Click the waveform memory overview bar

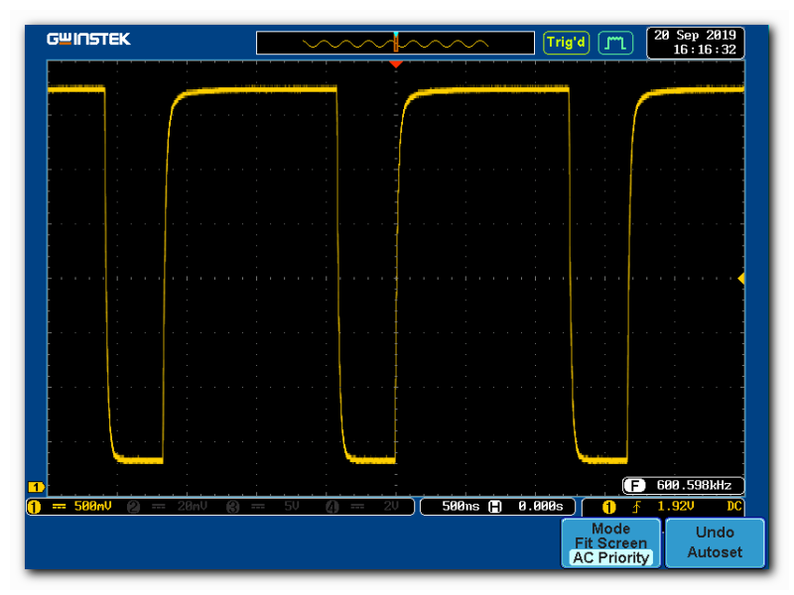point(395,43)
